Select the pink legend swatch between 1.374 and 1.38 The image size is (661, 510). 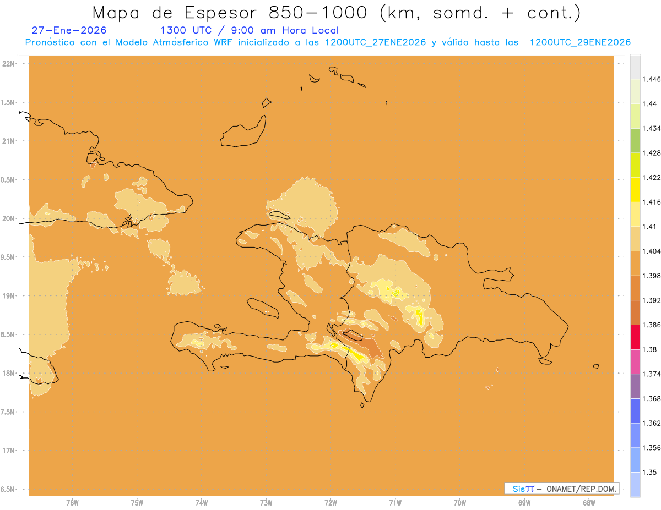point(635,361)
